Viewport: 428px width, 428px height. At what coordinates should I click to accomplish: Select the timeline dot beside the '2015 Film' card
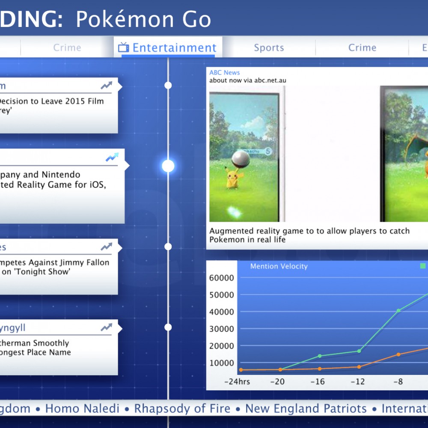point(168,86)
